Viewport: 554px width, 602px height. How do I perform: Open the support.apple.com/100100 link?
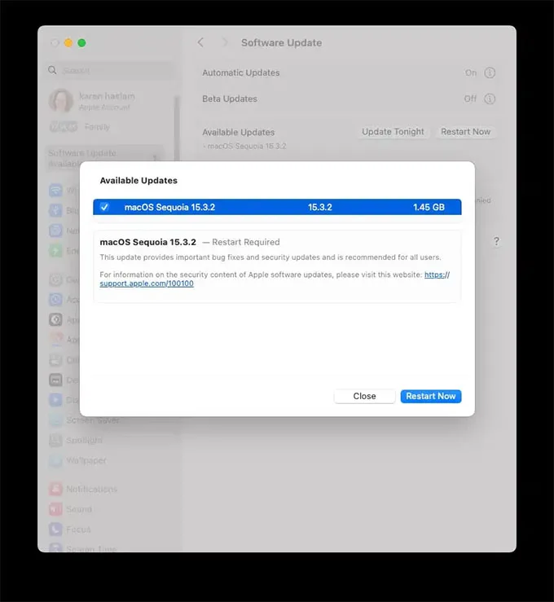[x=147, y=283]
